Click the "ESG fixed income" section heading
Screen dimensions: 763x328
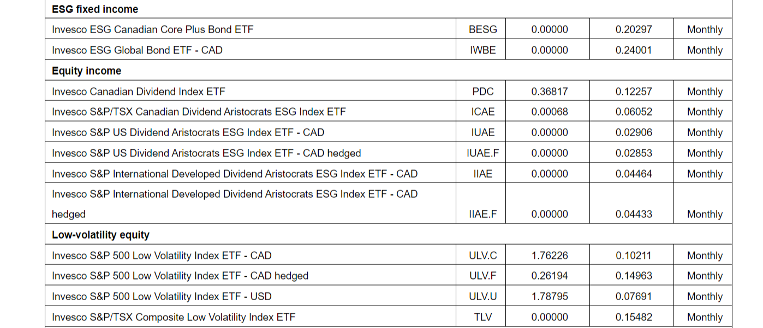click(95, 9)
